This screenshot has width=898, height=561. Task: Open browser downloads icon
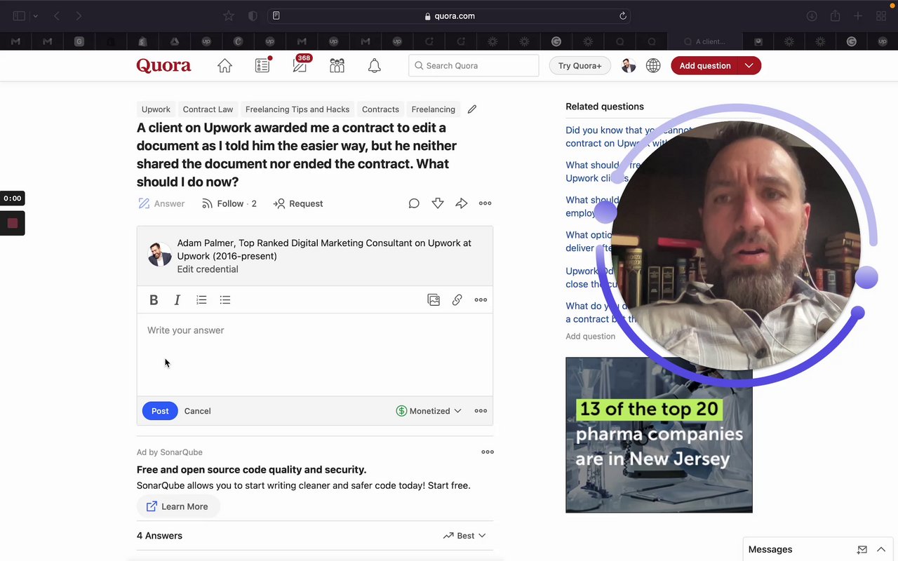pyautogui.click(x=812, y=16)
